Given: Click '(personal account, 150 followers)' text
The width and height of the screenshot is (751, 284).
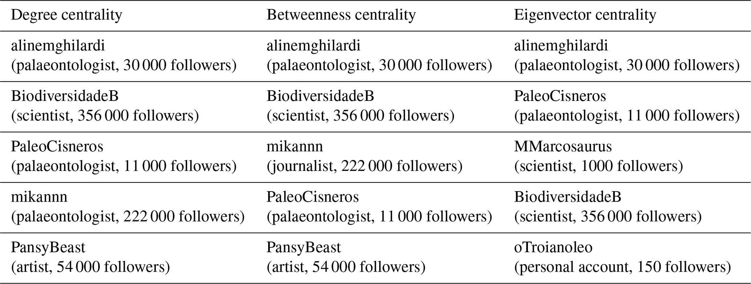Looking at the screenshot, I should (622, 267).
